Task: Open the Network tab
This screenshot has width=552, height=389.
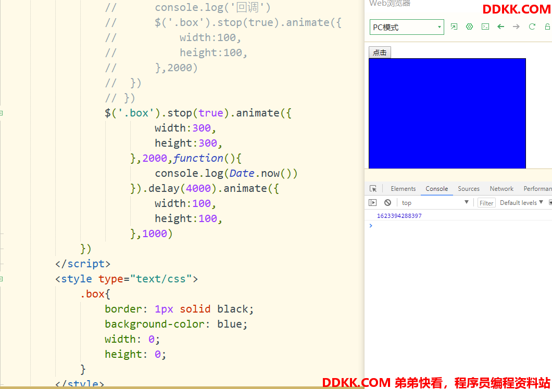Action: click(501, 189)
